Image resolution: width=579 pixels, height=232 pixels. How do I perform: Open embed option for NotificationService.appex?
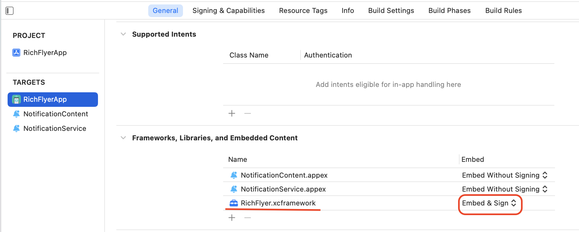[x=505, y=189]
